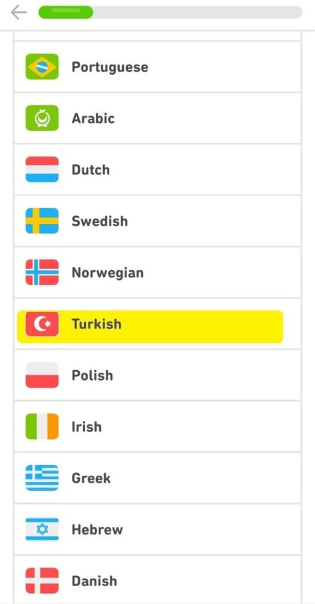This screenshot has width=315, height=604.
Task: Click the Turkish flag icon
Action: [42, 324]
